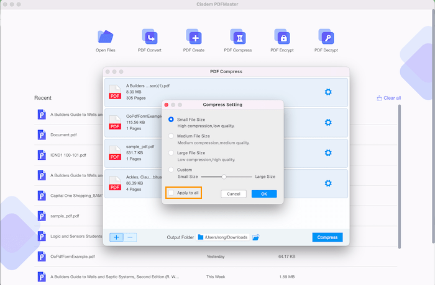Open OoPdfFormExample.pdf in Recent list
The image size is (435, 285).
(73, 256)
